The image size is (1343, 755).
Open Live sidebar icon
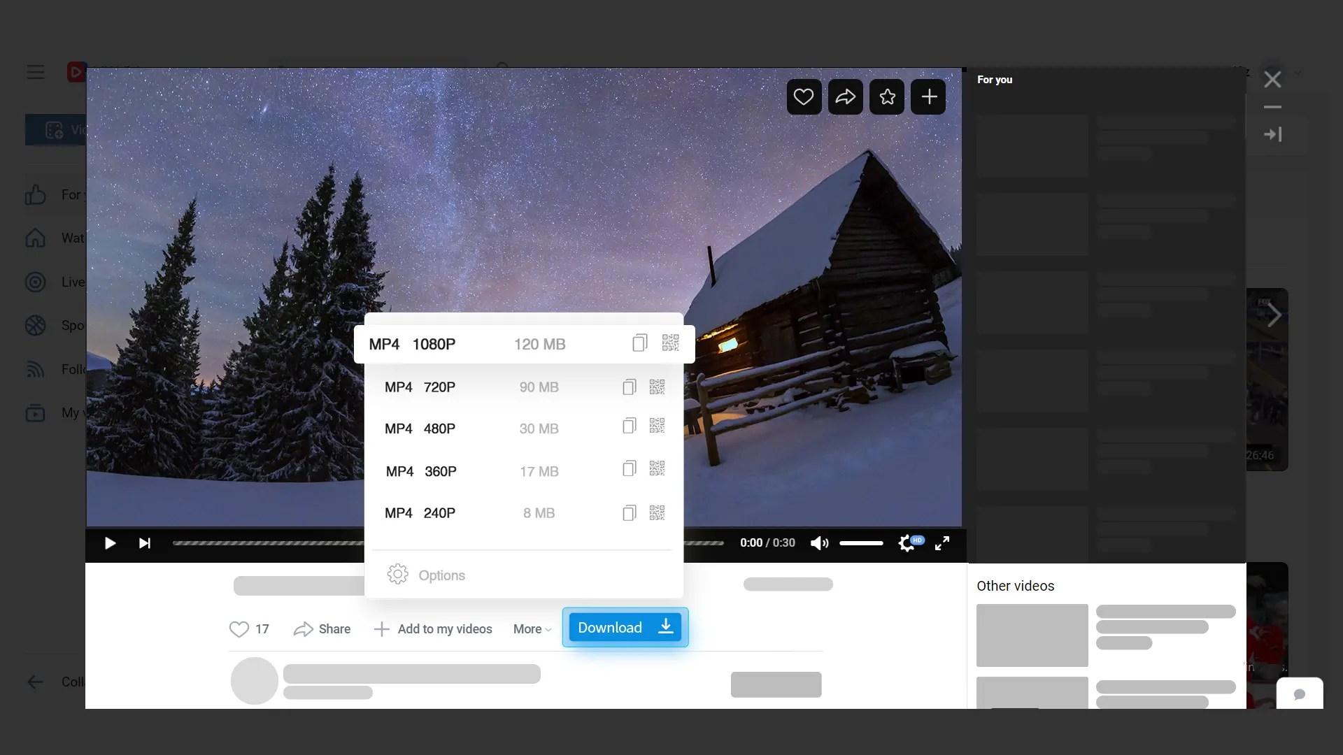[35, 282]
